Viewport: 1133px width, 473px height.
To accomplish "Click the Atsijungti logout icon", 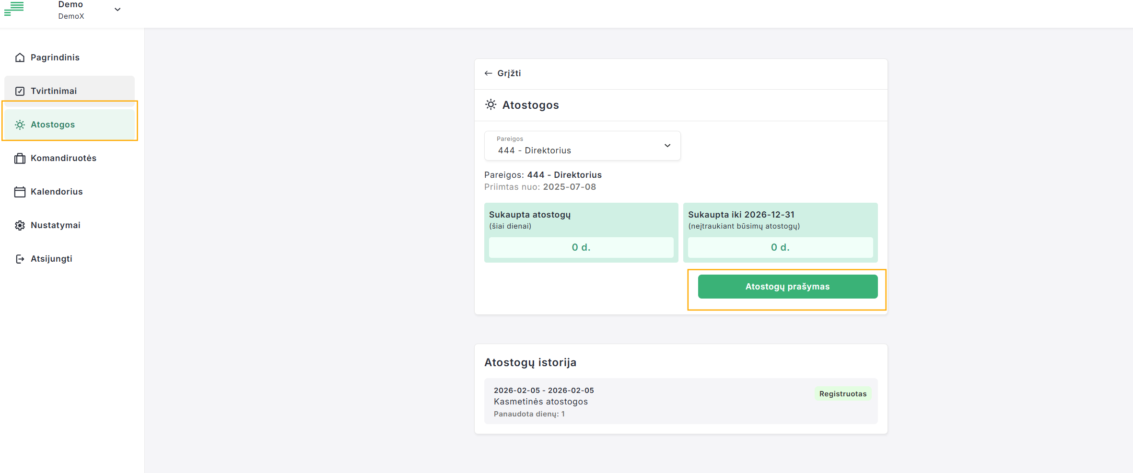I will [20, 259].
